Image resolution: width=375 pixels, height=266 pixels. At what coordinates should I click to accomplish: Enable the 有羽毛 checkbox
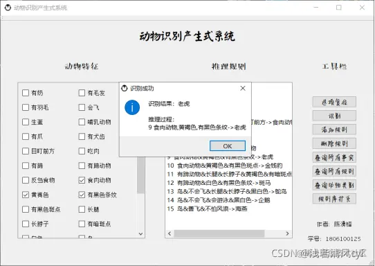pos(26,107)
